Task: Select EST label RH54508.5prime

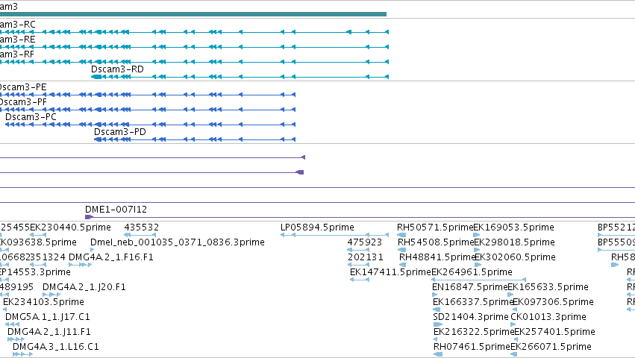Action: point(436,242)
